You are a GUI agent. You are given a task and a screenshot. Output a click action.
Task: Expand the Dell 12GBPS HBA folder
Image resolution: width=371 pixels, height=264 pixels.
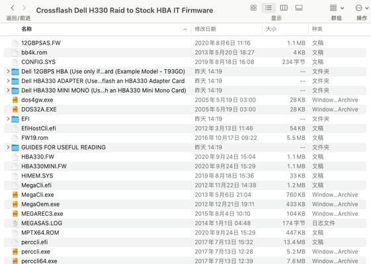[x=8, y=71]
